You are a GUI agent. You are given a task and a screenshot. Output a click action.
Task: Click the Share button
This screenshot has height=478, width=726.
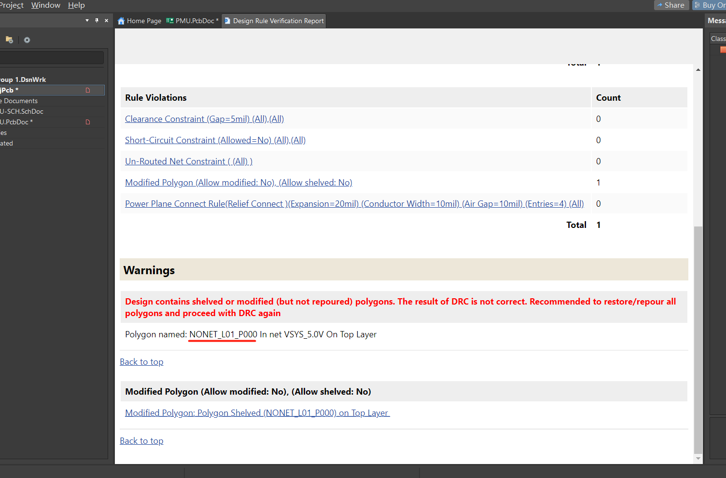pyautogui.click(x=671, y=5)
